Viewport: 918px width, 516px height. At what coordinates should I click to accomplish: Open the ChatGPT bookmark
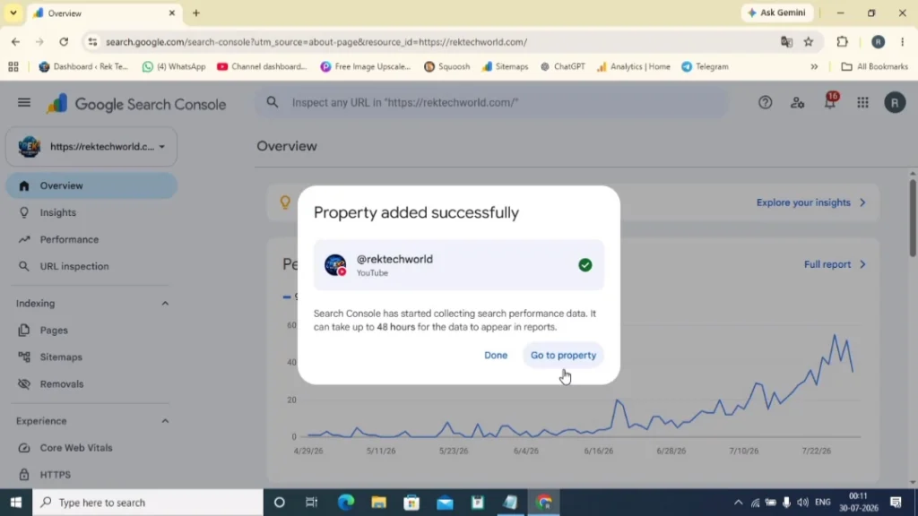563,66
